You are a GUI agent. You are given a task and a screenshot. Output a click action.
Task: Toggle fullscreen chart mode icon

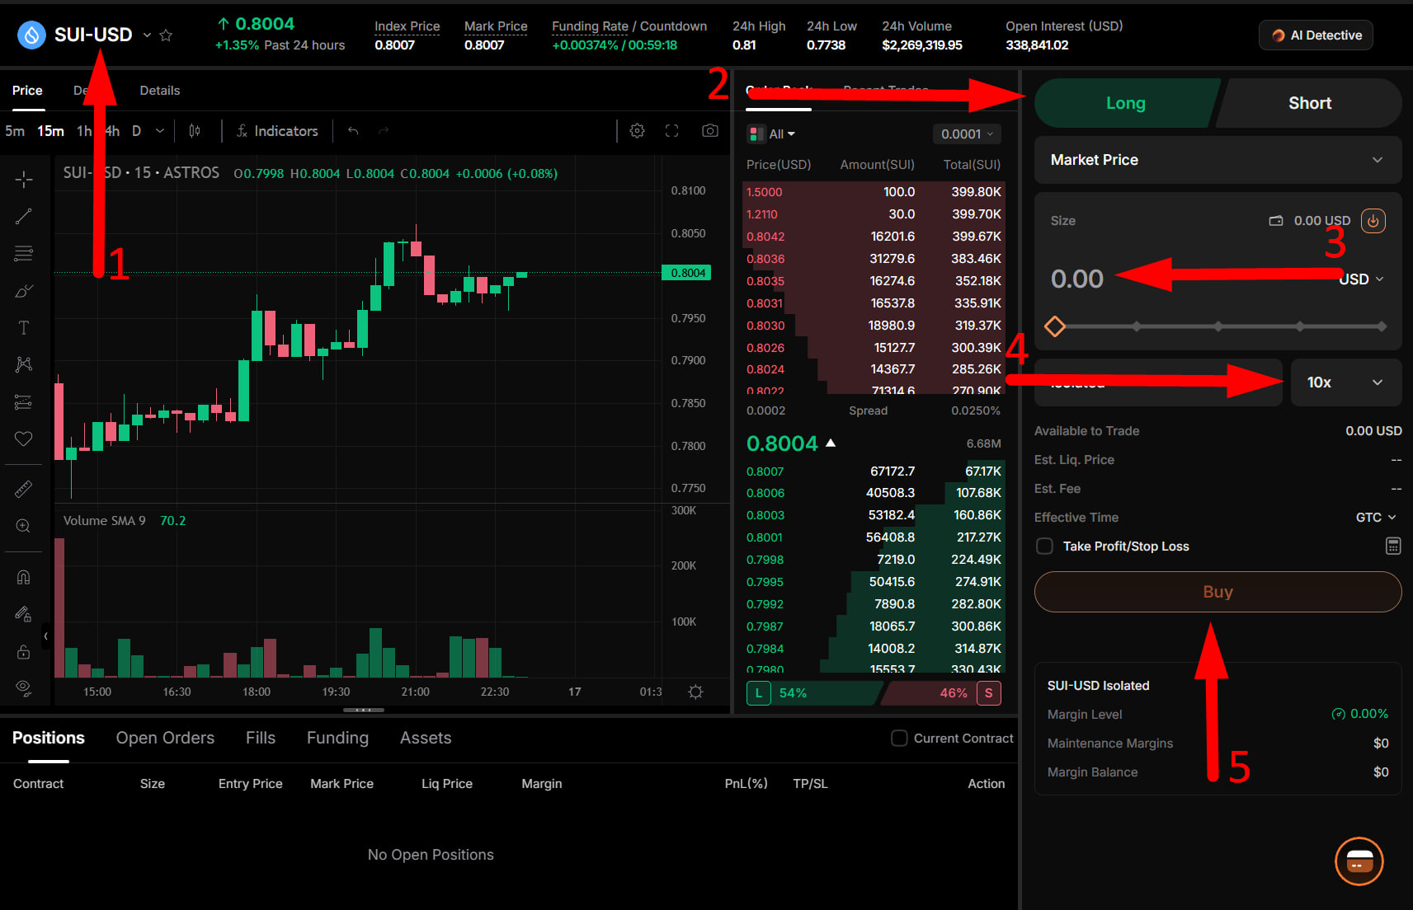[x=672, y=131]
